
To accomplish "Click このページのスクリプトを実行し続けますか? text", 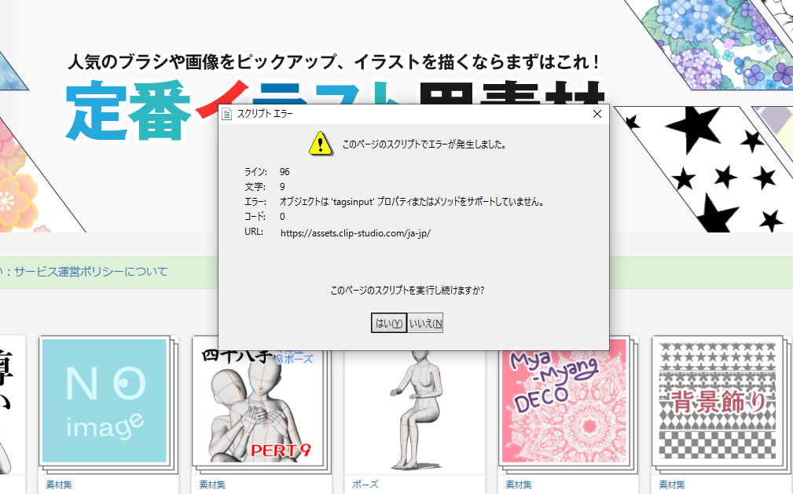I will click(x=408, y=291).
